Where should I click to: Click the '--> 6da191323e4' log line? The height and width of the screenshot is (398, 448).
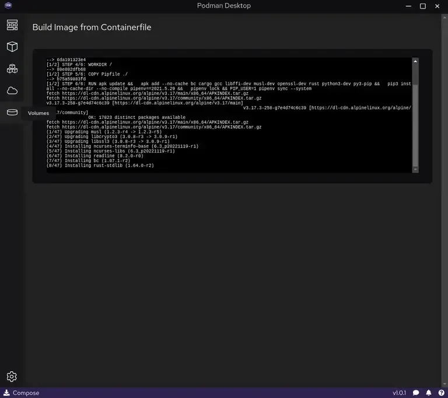(66, 59)
